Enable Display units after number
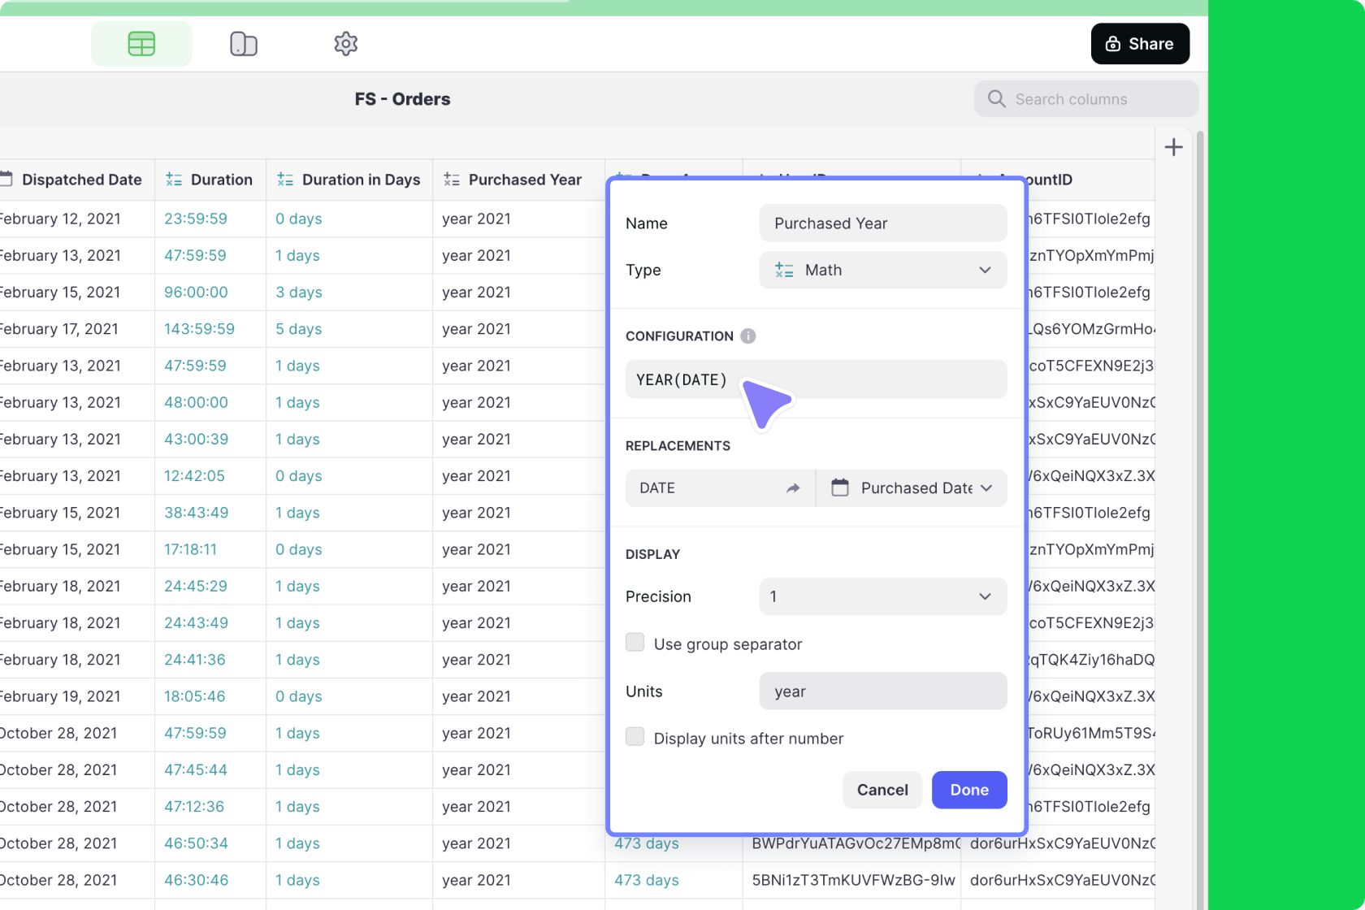This screenshot has width=1365, height=910. pyautogui.click(x=635, y=736)
